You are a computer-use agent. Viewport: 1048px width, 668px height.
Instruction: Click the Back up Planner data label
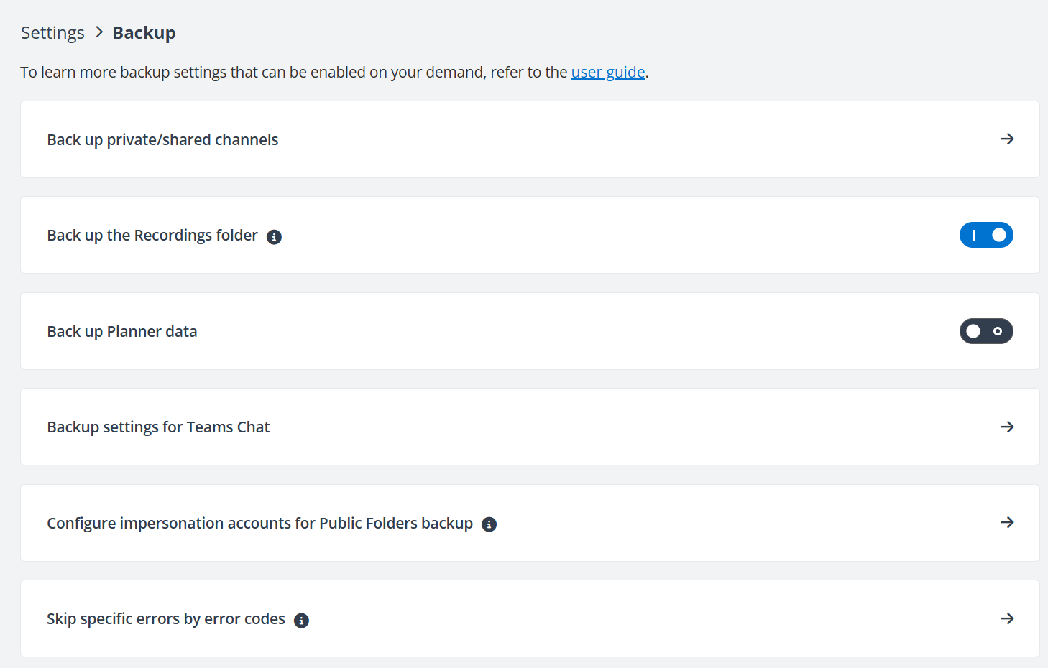click(x=122, y=331)
